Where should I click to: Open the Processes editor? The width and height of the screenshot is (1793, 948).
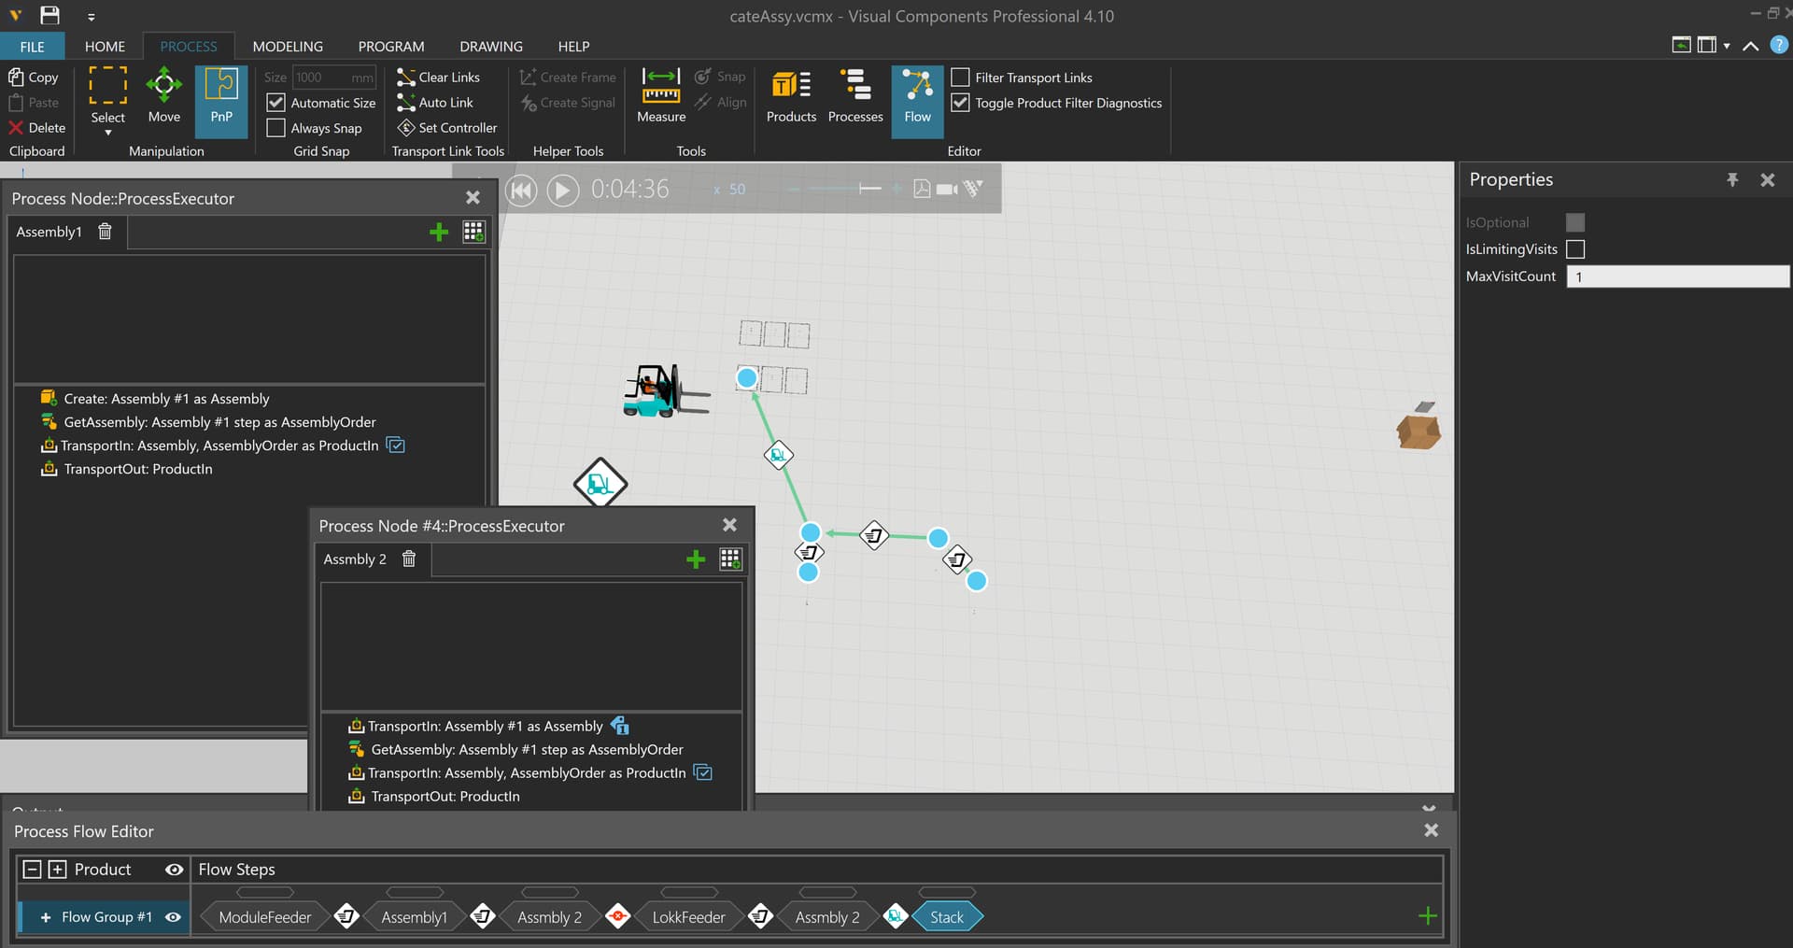click(855, 96)
